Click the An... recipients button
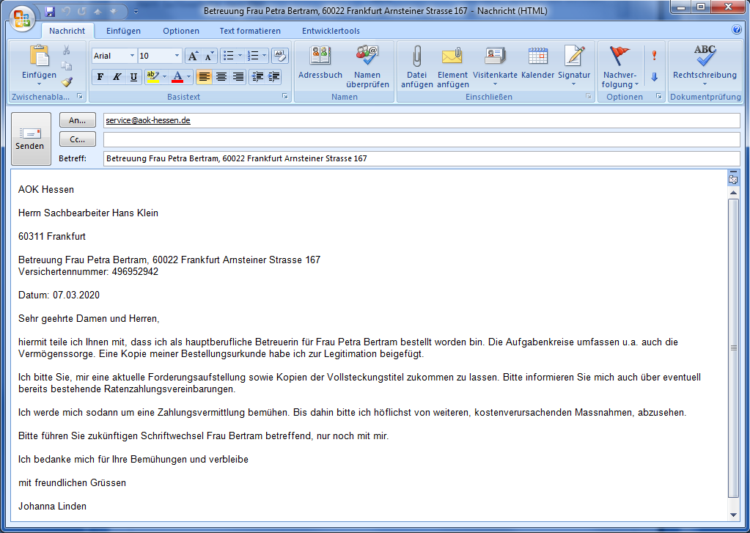The width and height of the screenshot is (750, 533). point(78,120)
